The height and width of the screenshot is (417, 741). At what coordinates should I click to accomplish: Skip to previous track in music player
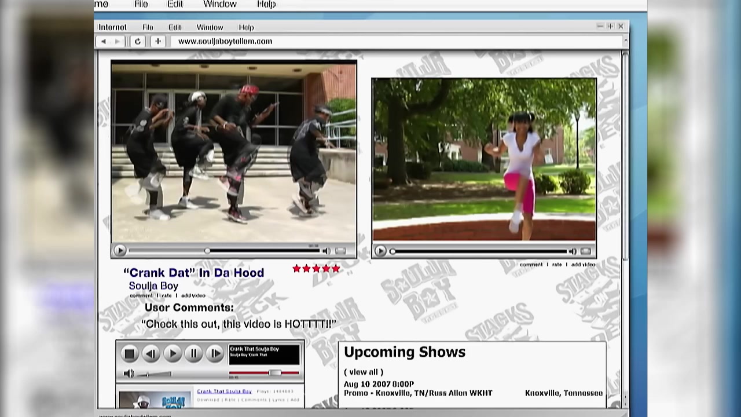coord(151,353)
